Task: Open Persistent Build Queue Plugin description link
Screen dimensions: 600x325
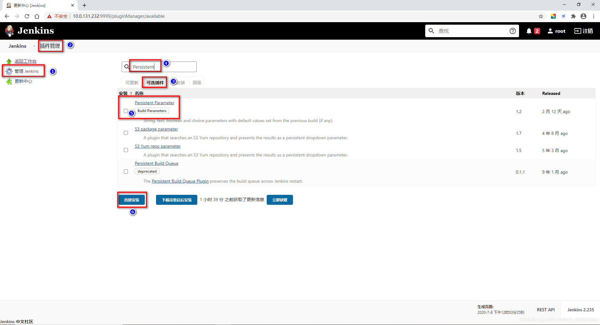Action: (180, 181)
